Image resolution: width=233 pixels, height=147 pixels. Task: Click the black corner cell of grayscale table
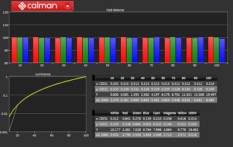click(x=94, y=78)
